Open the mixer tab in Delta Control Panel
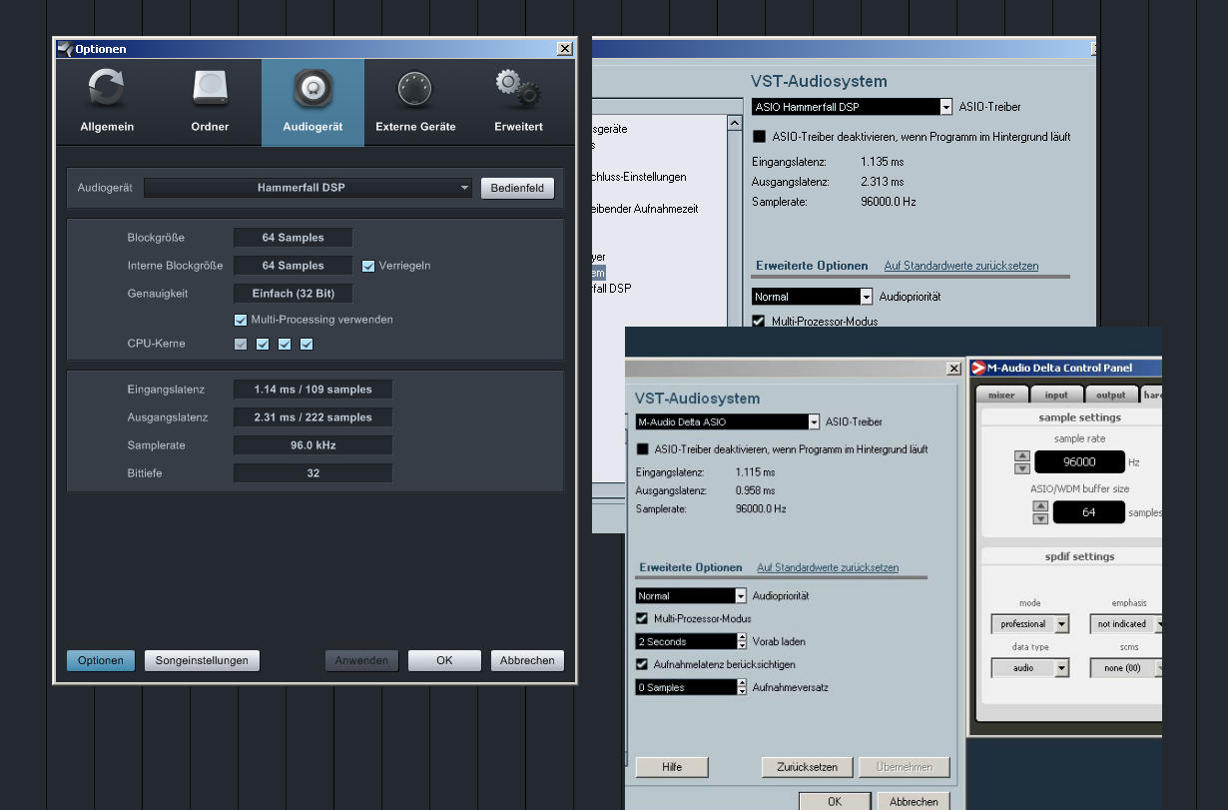 (x=1001, y=396)
